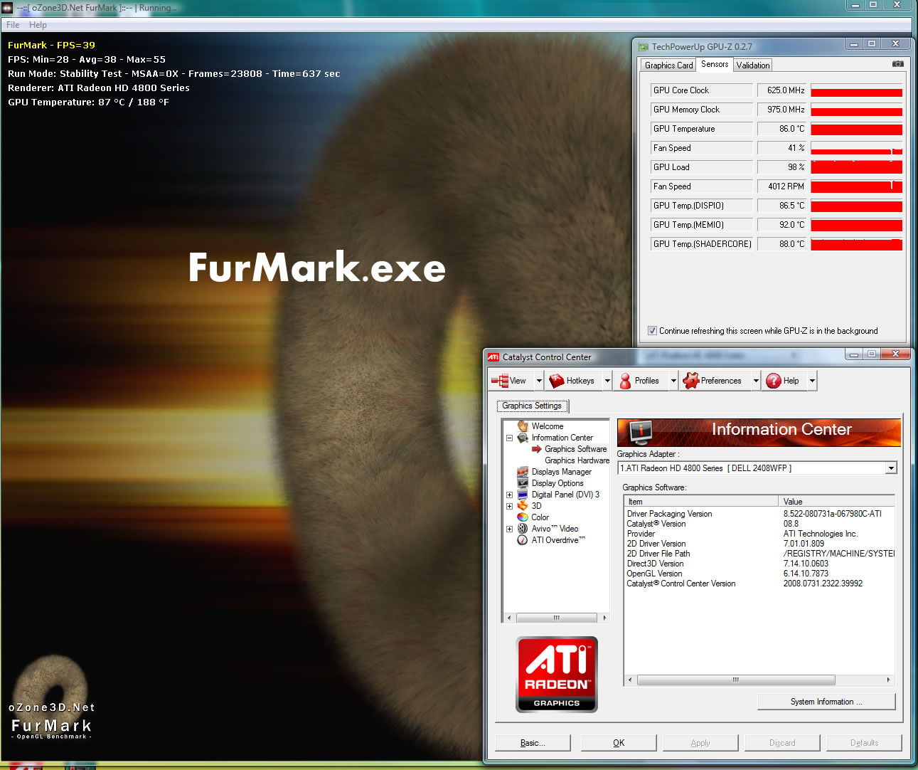This screenshot has height=770, width=918.
Task: Select the OpenGL Version row
Action: (x=759, y=574)
